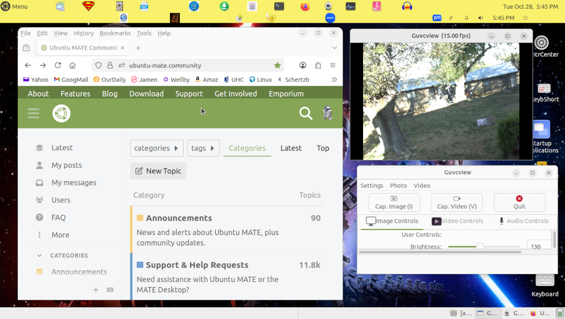The image size is (565, 319).
Task: Click the New Topic button
Action: tap(158, 171)
